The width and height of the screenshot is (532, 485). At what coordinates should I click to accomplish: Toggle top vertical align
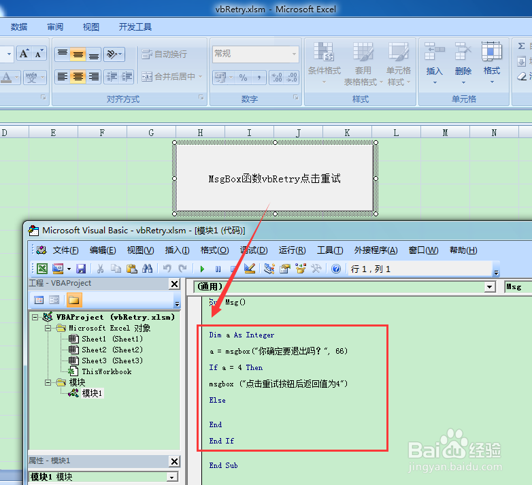tap(63, 54)
